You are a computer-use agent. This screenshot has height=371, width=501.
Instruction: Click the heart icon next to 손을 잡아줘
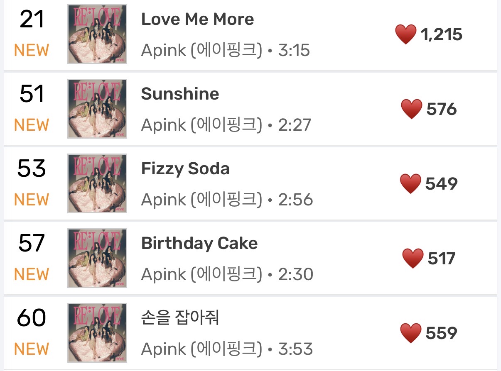tap(410, 333)
